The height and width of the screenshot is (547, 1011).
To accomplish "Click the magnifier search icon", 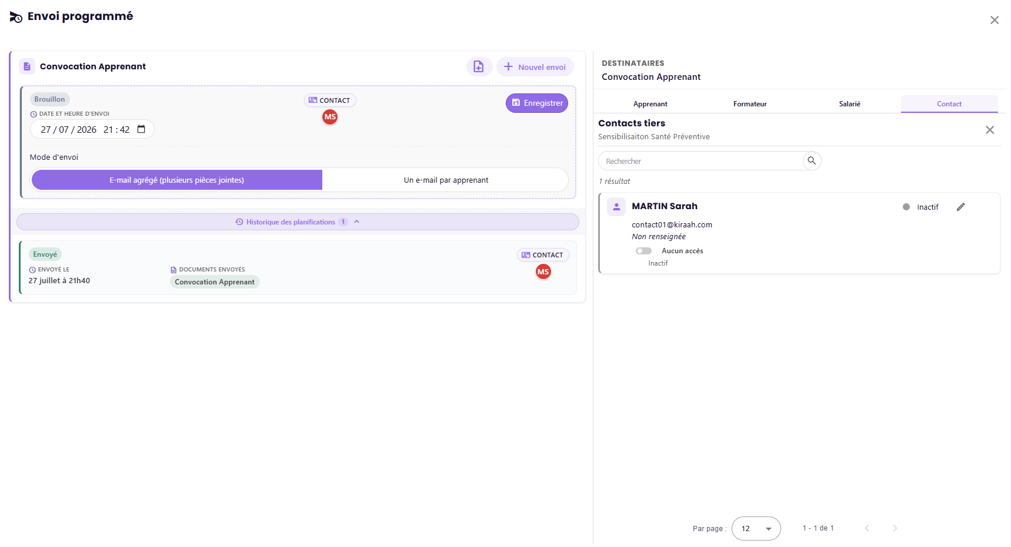I will (x=812, y=160).
